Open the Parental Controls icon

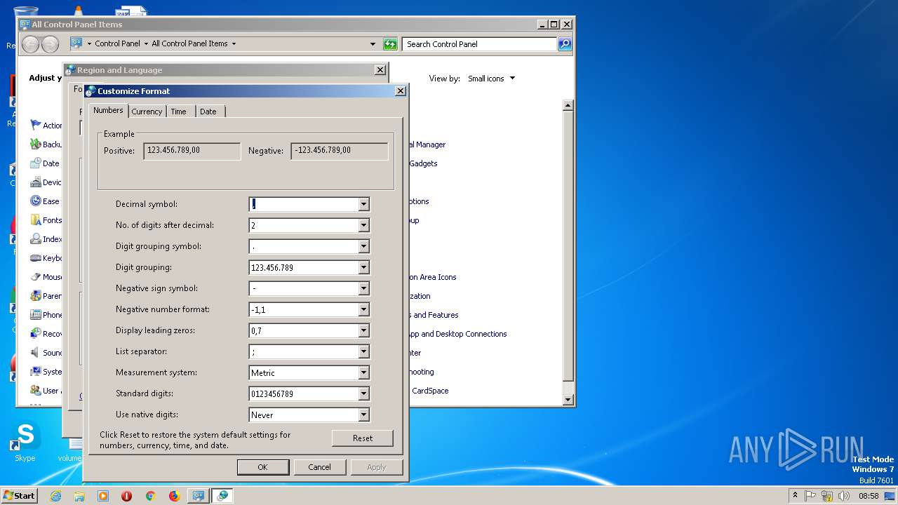pos(36,295)
